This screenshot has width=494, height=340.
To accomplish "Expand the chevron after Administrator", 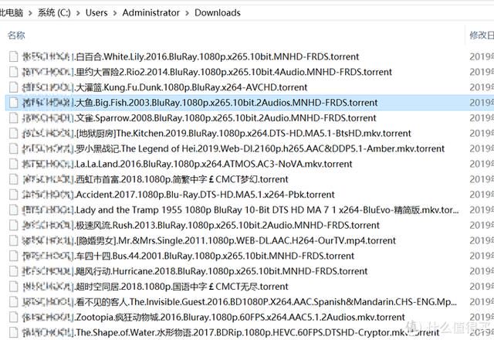I will 187,13.
